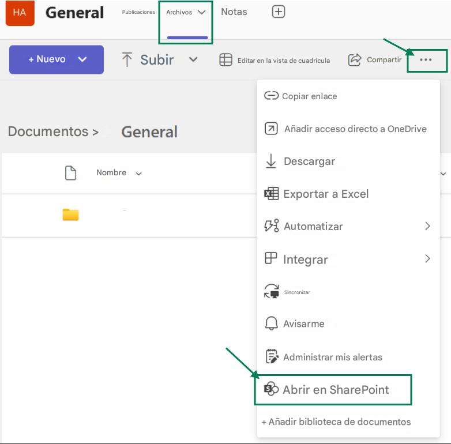Go to Documentos in the breadcrumb
Viewport: 451px width, 444px height.
click(x=48, y=131)
